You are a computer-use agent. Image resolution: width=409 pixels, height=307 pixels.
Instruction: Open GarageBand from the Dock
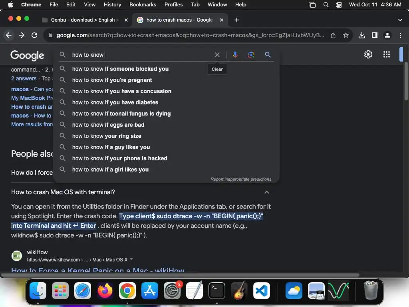(x=239, y=291)
